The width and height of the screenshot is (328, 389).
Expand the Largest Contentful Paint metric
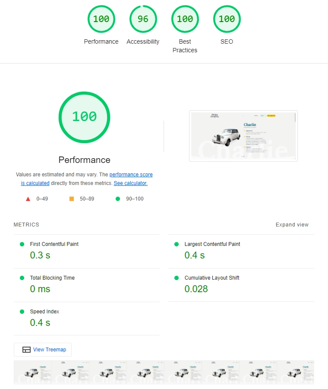pyautogui.click(x=212, y=244)
